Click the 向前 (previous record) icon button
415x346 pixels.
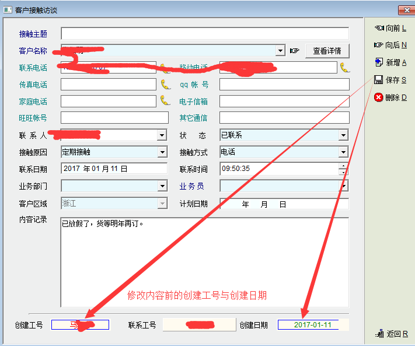[x=379, y=27]
